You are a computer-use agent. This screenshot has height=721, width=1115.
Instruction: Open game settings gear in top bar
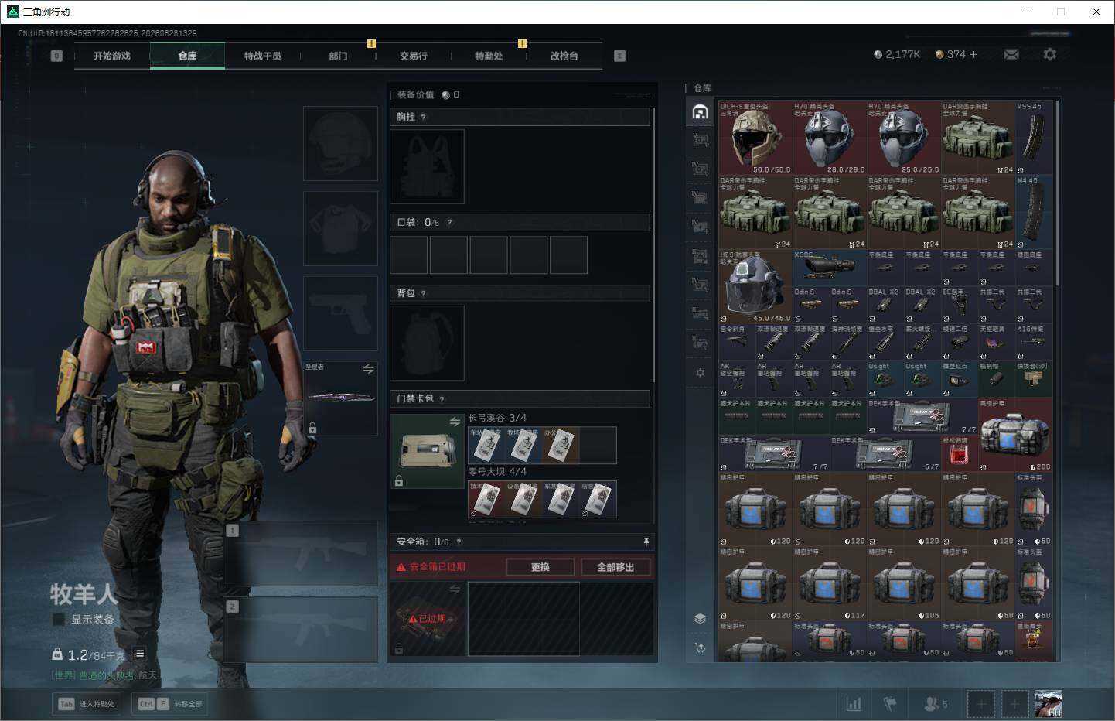(1049, 55)
